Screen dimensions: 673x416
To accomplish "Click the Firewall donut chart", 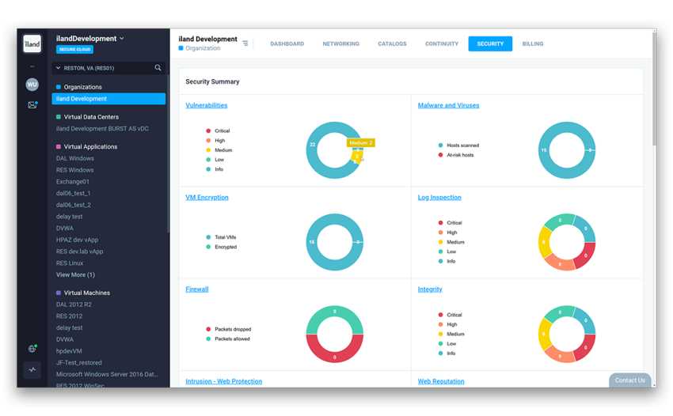I will 335,334.
